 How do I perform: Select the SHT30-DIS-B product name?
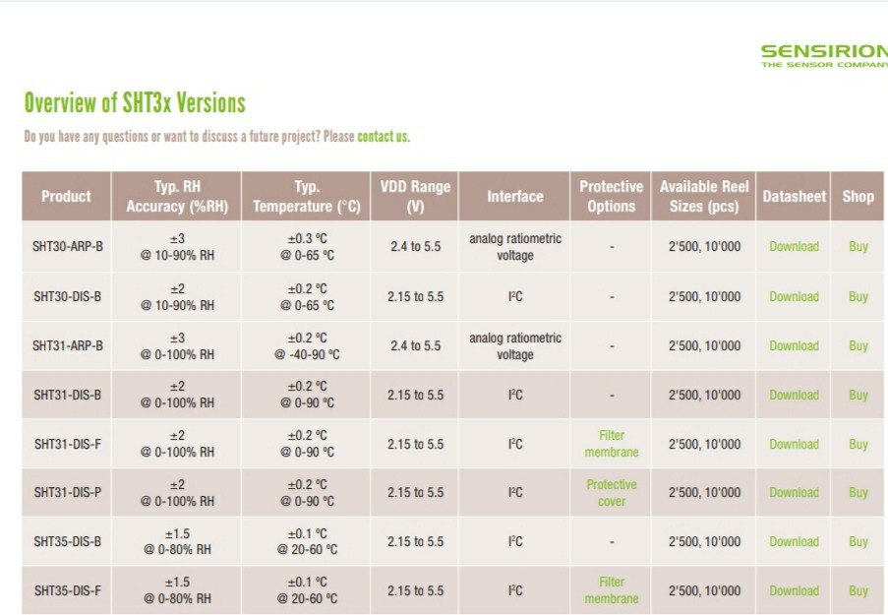68,296
